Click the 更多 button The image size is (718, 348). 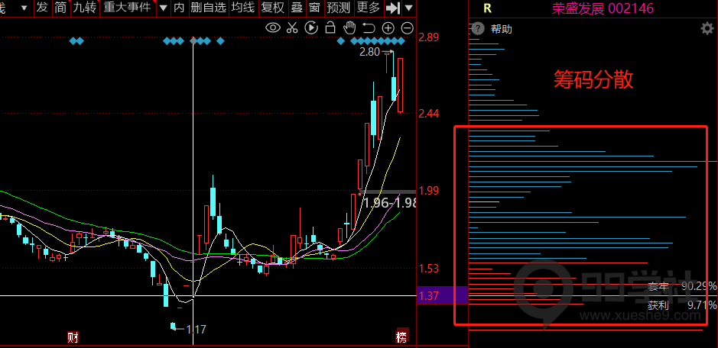(368, 8)
